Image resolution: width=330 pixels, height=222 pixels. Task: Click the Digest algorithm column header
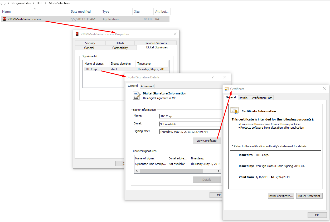[122, 64]
